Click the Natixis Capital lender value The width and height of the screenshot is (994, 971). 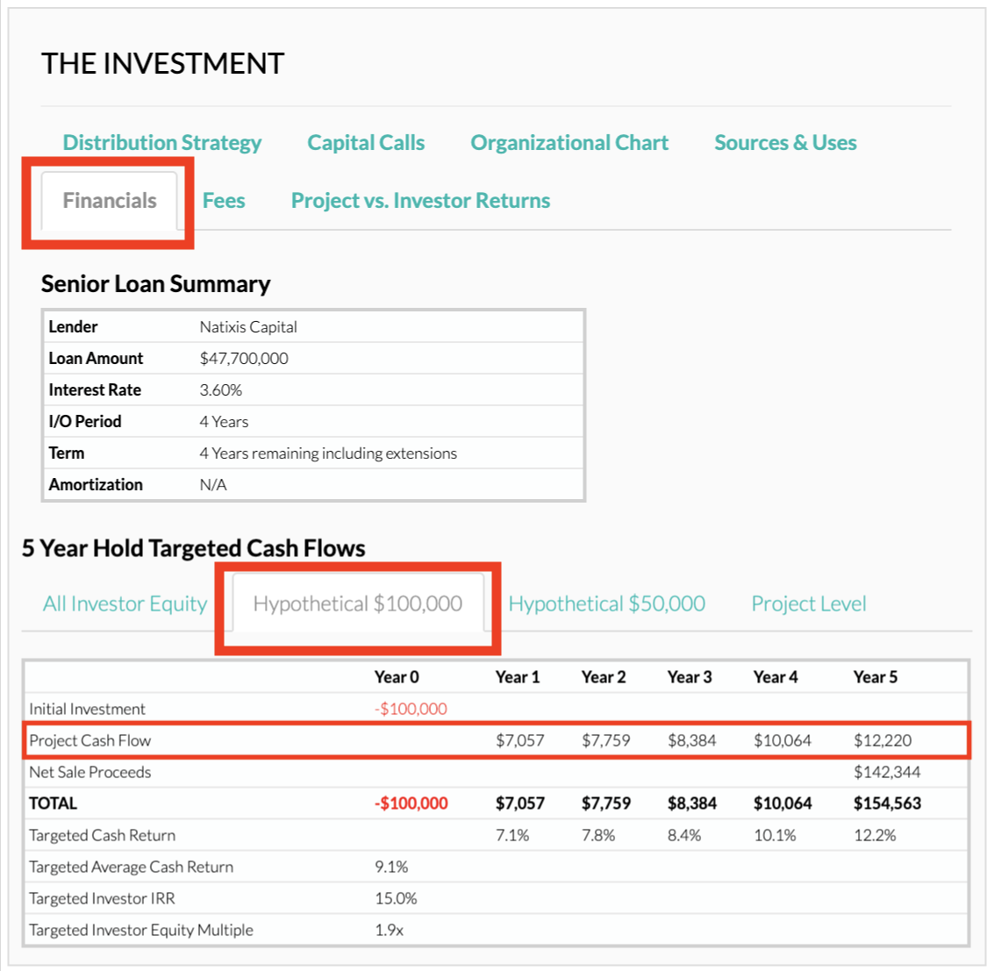pyautogui.click(x=248, y=327)
